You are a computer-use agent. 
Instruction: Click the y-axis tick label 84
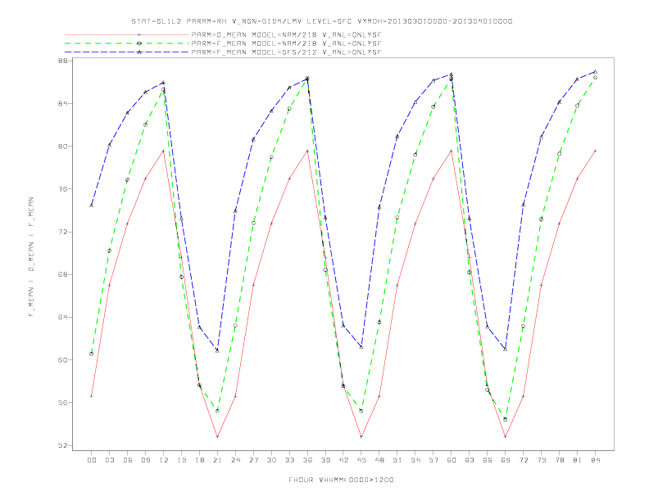pos(64,103)
